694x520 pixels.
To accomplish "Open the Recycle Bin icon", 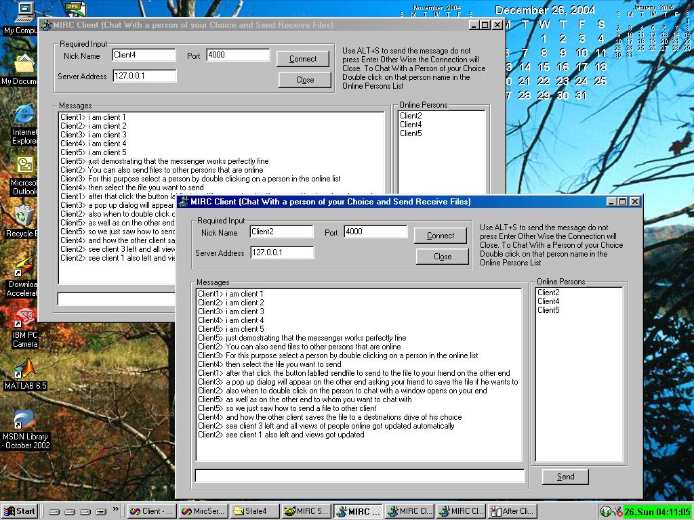I will [x=24, y=218].
